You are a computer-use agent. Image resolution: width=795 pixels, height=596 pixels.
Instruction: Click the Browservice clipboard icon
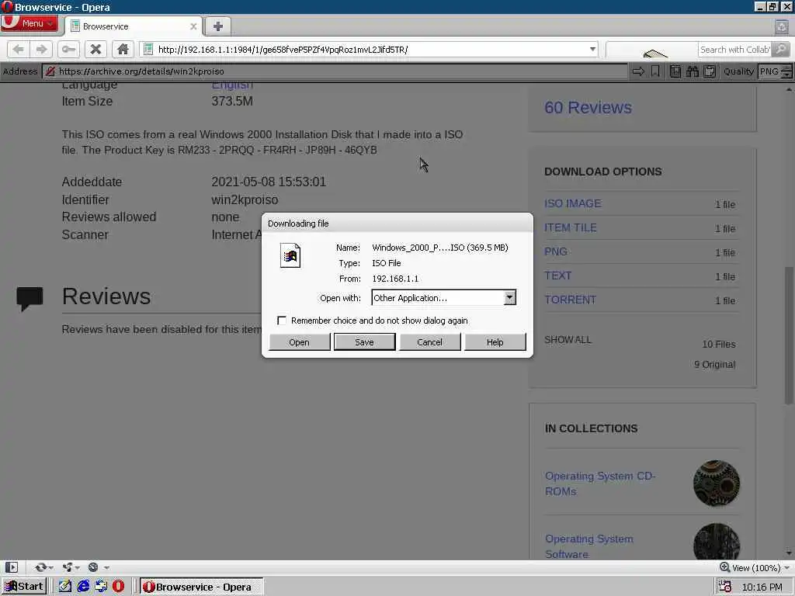(x=710, y=71)
